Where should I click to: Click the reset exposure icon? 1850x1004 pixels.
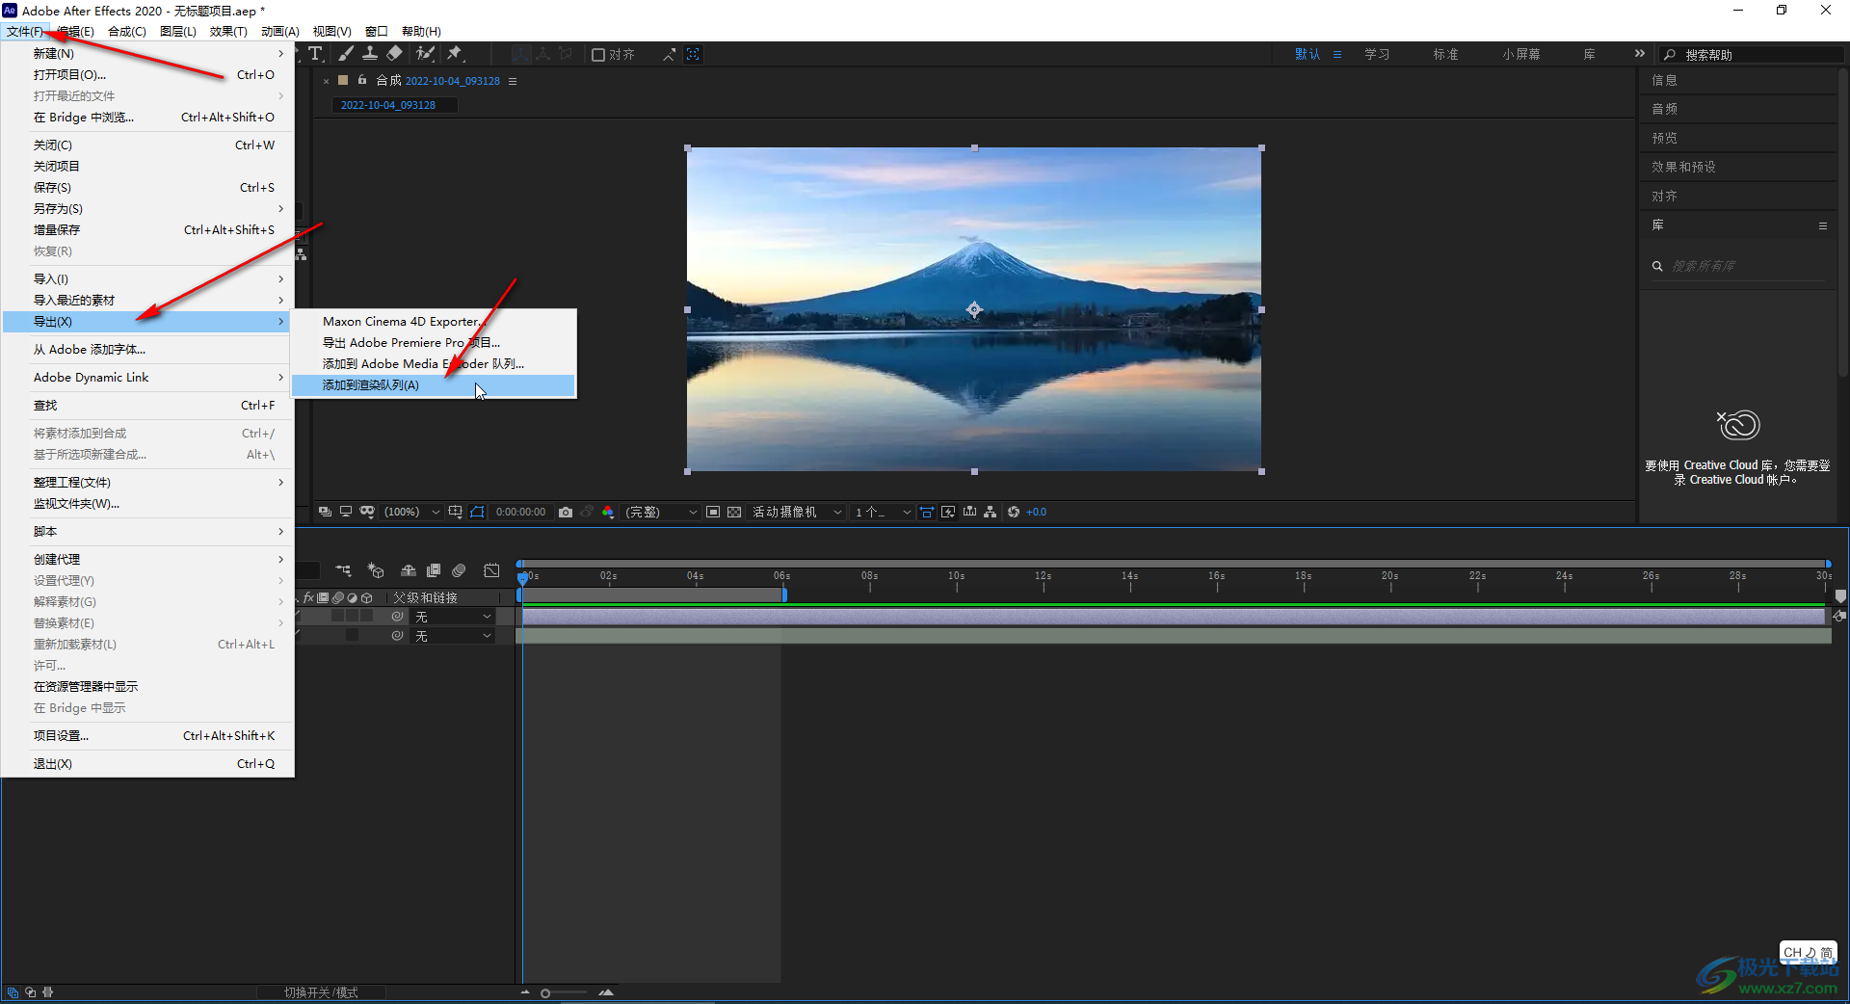coord(1014,512)
